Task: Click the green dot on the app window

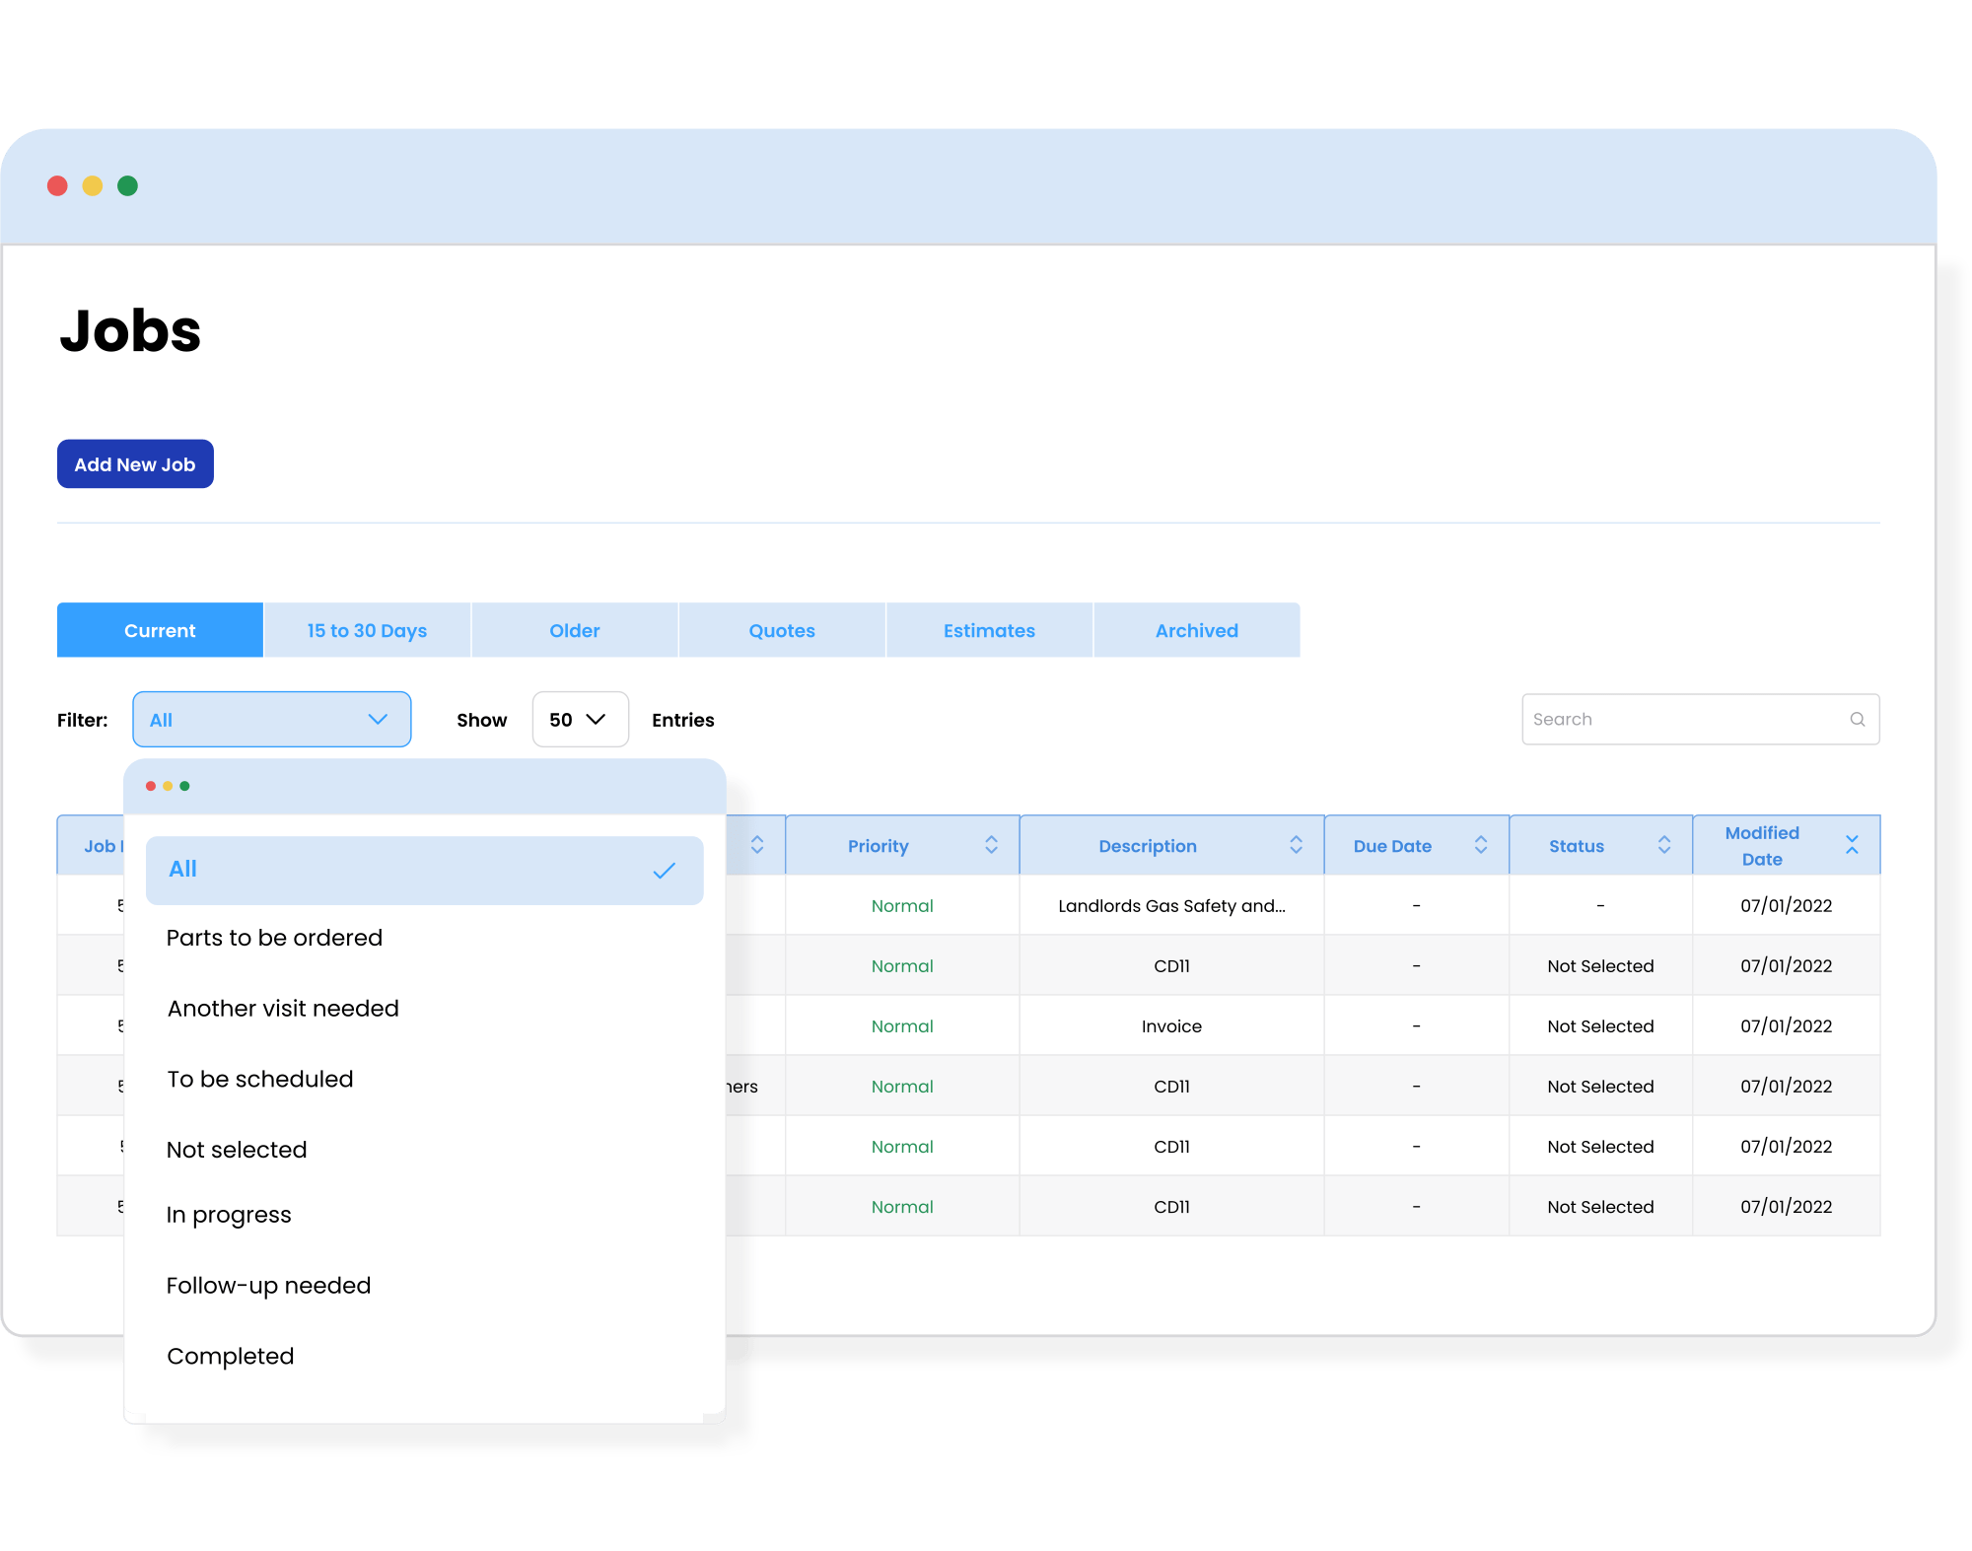Action: point(126,184)
